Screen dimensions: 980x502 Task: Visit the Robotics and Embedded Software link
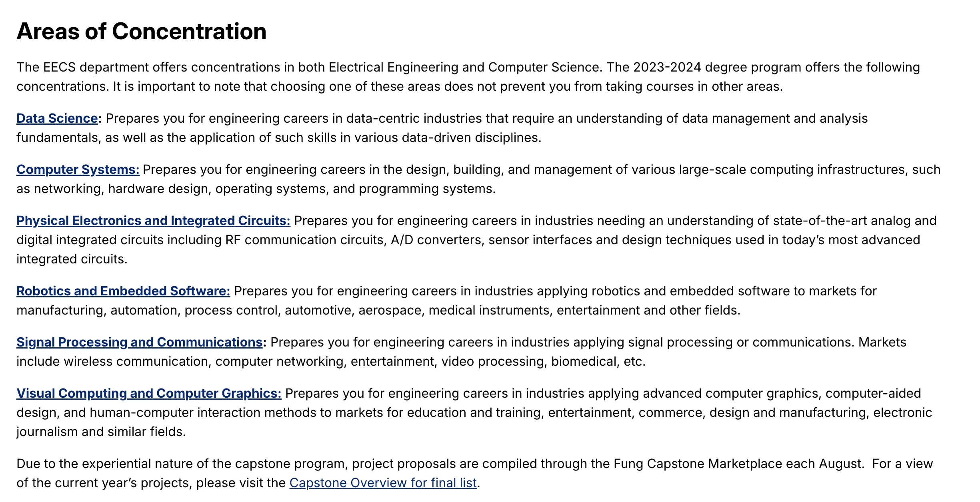coord(123,291)
